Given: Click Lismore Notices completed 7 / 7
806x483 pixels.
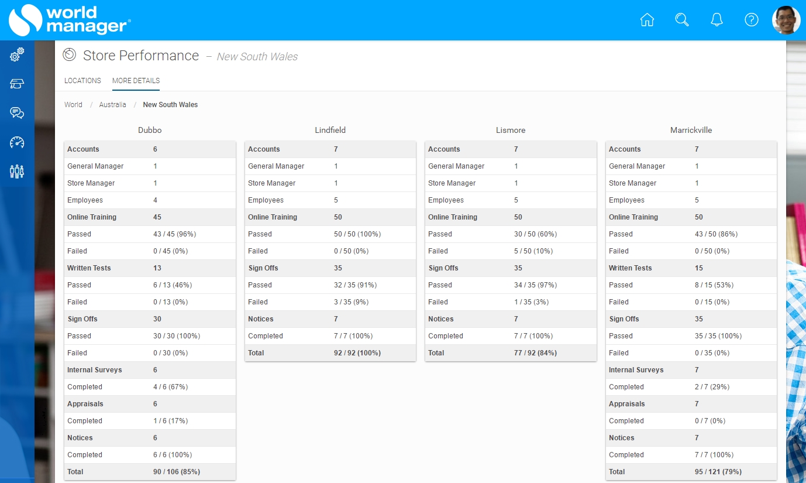Looking at the screenshot, I should tap(533, 336).
